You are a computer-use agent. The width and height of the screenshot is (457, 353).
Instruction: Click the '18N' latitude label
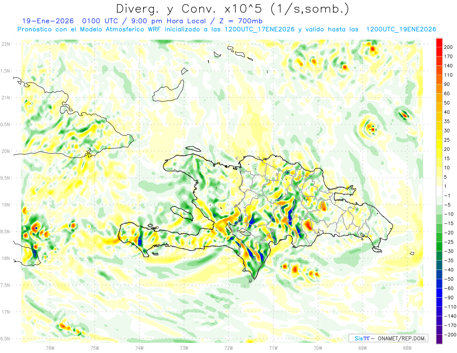5,259
